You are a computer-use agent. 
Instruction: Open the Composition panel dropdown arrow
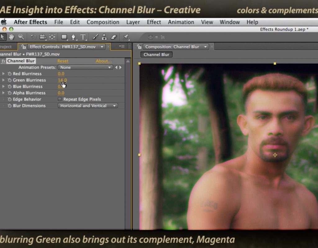pos(206,47)
